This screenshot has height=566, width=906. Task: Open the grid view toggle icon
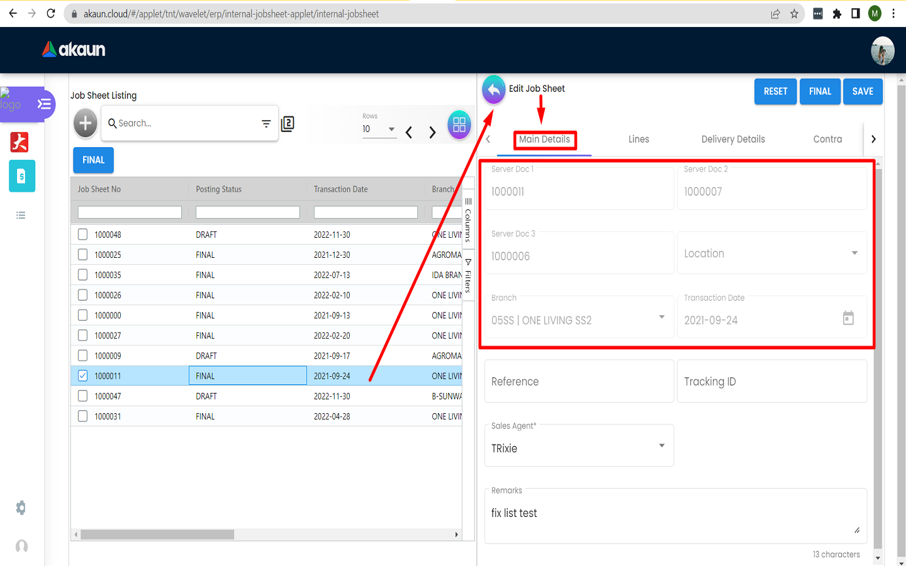point(459,125)
